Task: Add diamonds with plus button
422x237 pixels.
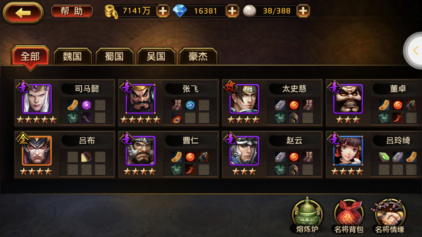Action: [232, 11]
